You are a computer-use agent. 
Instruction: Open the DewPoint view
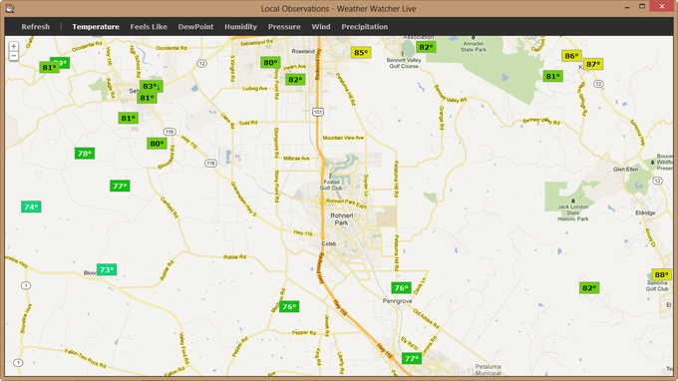coord(195,27)
